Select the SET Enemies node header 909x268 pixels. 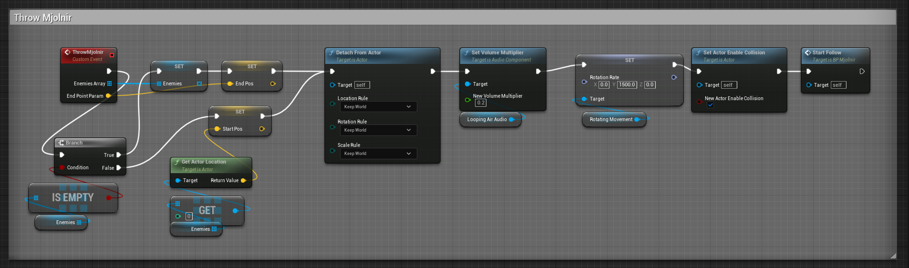tap(179, 66)
